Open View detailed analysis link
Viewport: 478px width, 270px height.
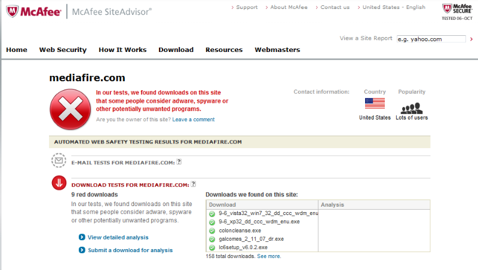point(118,237)
